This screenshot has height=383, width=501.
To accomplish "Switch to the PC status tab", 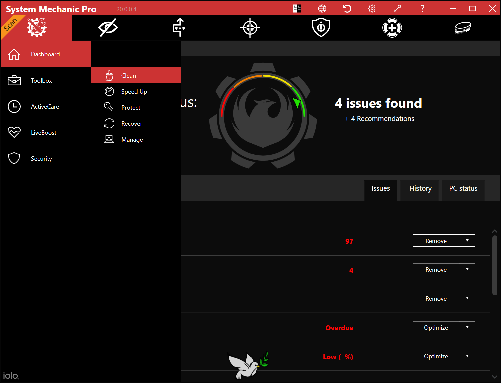I will [463, 190].
